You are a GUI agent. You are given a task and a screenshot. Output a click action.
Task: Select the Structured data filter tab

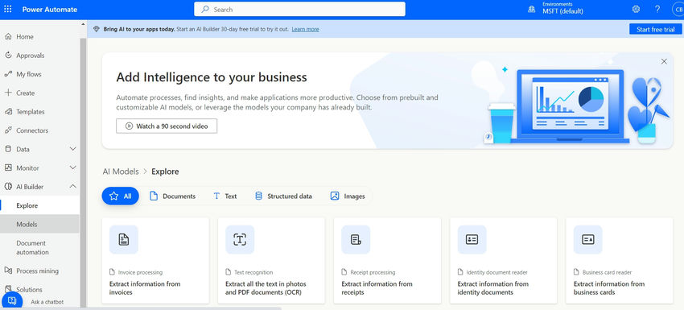point(283,196)
